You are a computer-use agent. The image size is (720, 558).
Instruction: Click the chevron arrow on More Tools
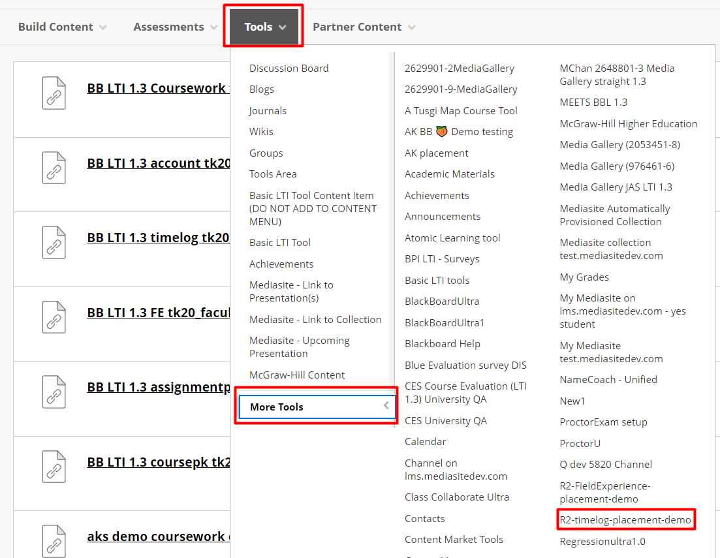(386, 405)
